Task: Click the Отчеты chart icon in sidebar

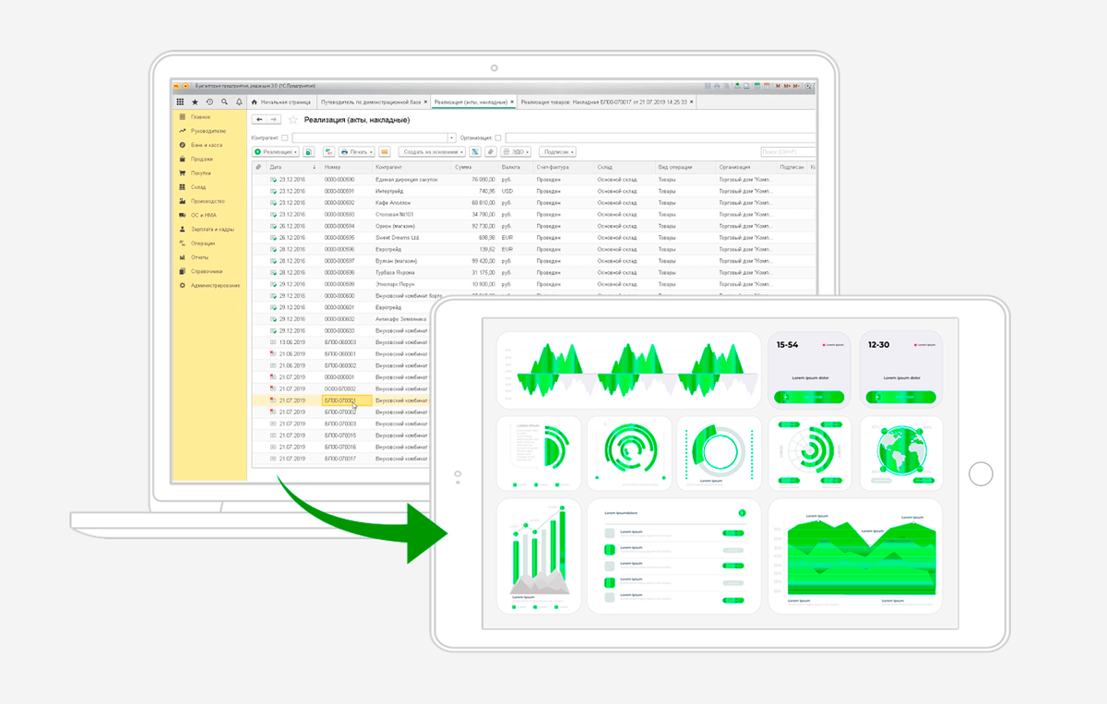Action: [183, 257]
